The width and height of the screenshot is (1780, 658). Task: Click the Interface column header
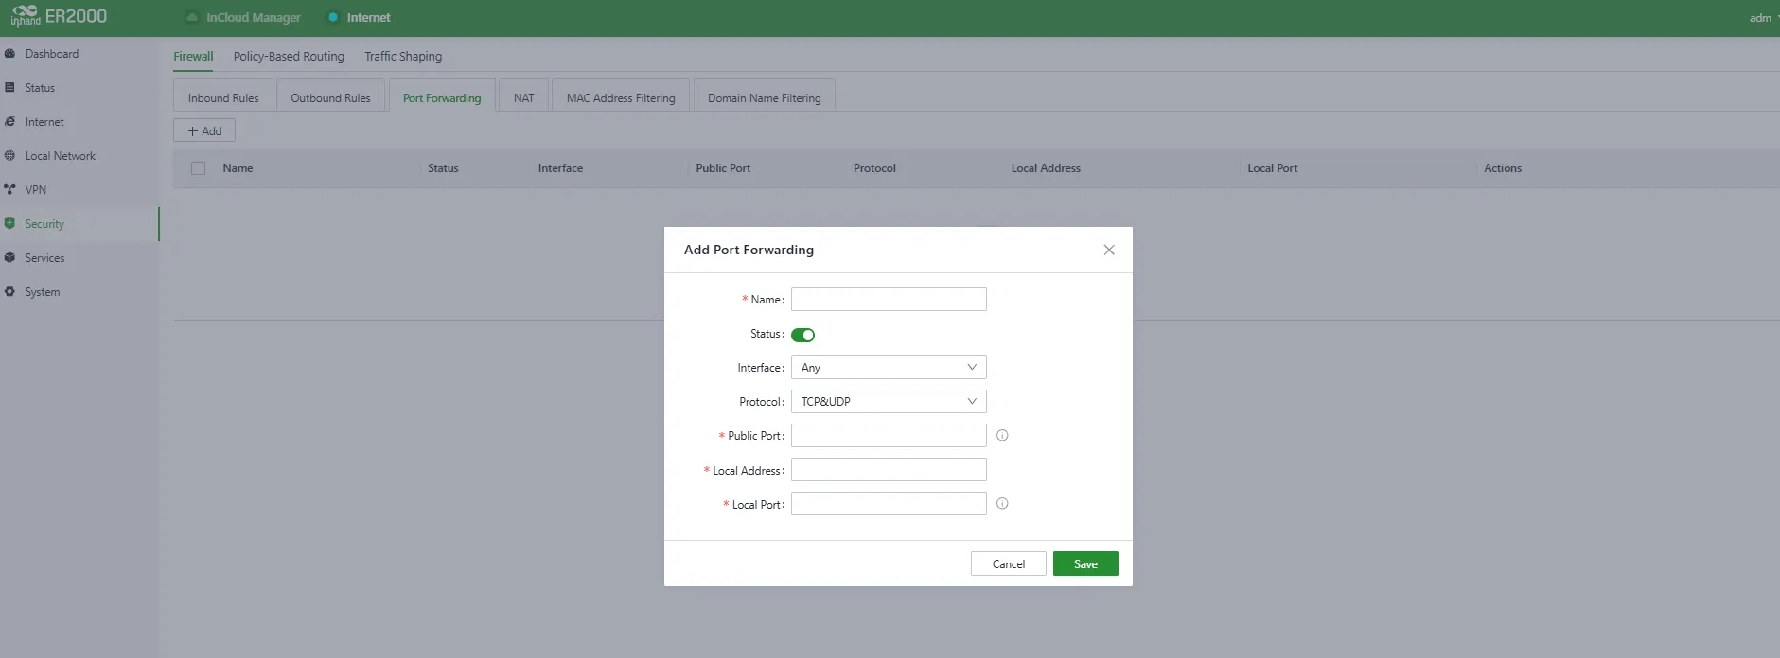[x=560, y=168]
